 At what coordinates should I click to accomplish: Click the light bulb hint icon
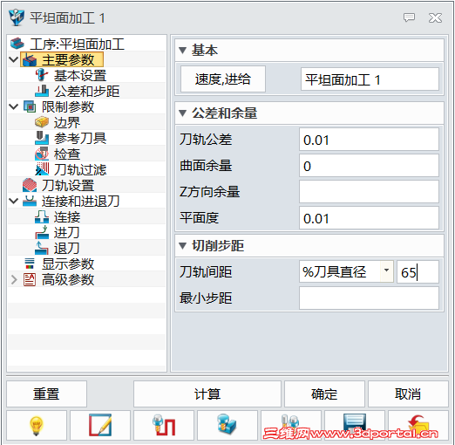click(x=37, y=425)
